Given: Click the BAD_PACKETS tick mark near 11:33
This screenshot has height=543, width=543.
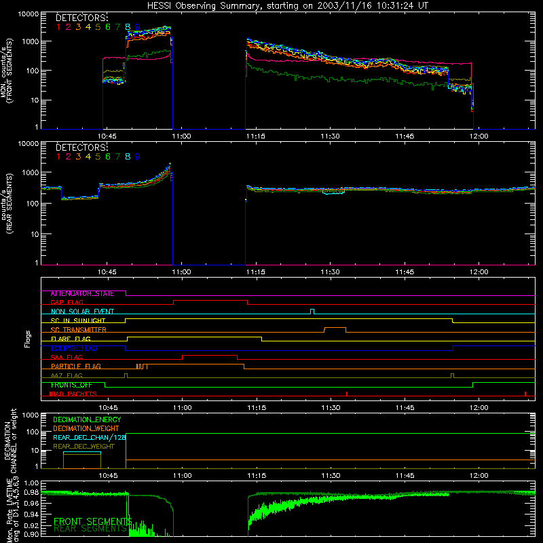Looking at the screenshot, I should (347, 394).
